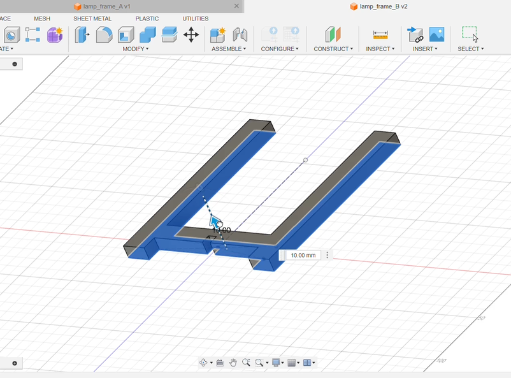Open options menu beside the distance field
Screen dimensions: 511x378
coord(327,255)
